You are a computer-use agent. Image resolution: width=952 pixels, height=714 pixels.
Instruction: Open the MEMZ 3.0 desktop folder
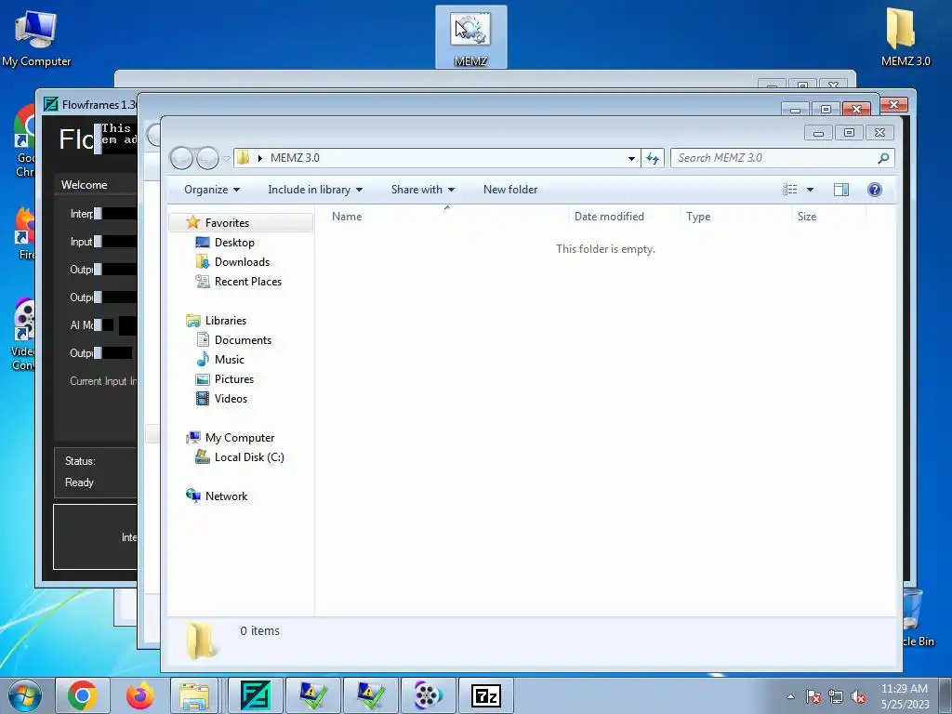pos(905,36)
